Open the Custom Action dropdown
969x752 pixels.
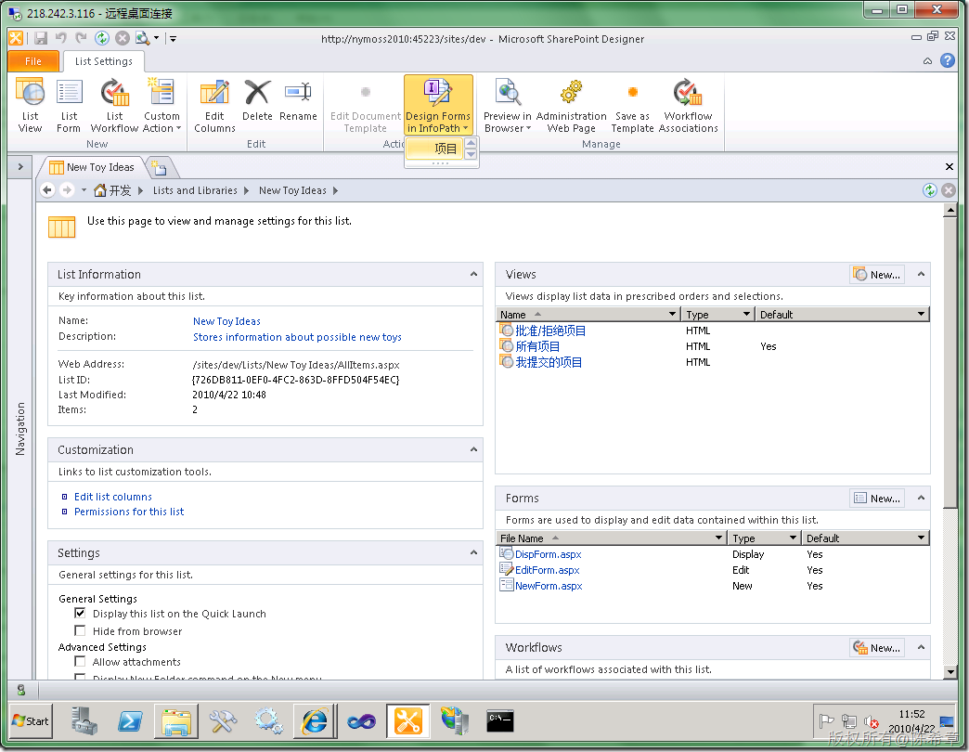click(161, 106)
